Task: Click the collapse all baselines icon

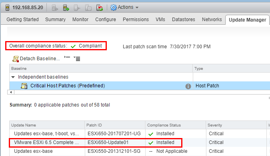Action: click(x=67, y=57)
